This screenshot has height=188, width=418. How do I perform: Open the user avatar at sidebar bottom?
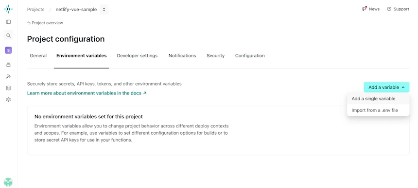[x=8, y=182]
